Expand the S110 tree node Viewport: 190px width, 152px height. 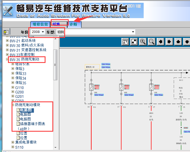coord(13,147)
